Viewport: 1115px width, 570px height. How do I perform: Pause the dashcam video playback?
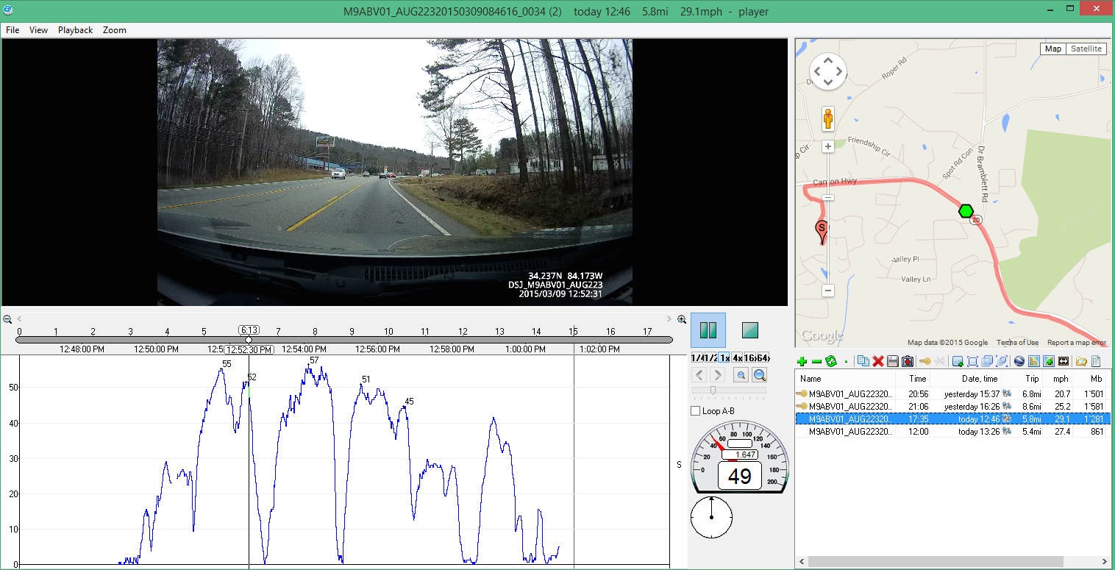708,330
